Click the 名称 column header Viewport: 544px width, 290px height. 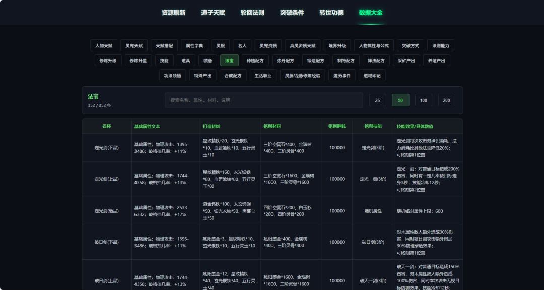coord(107,126)
